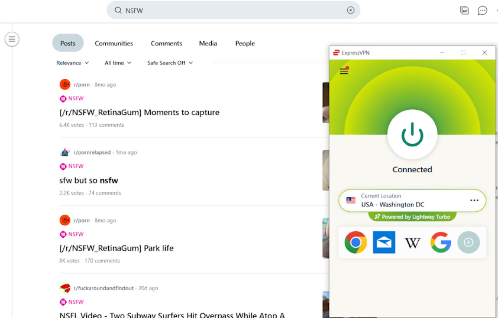The height and width of the screenshot is (318, 498).
Task: Click the USA flag icon
Action: point(351,200)
